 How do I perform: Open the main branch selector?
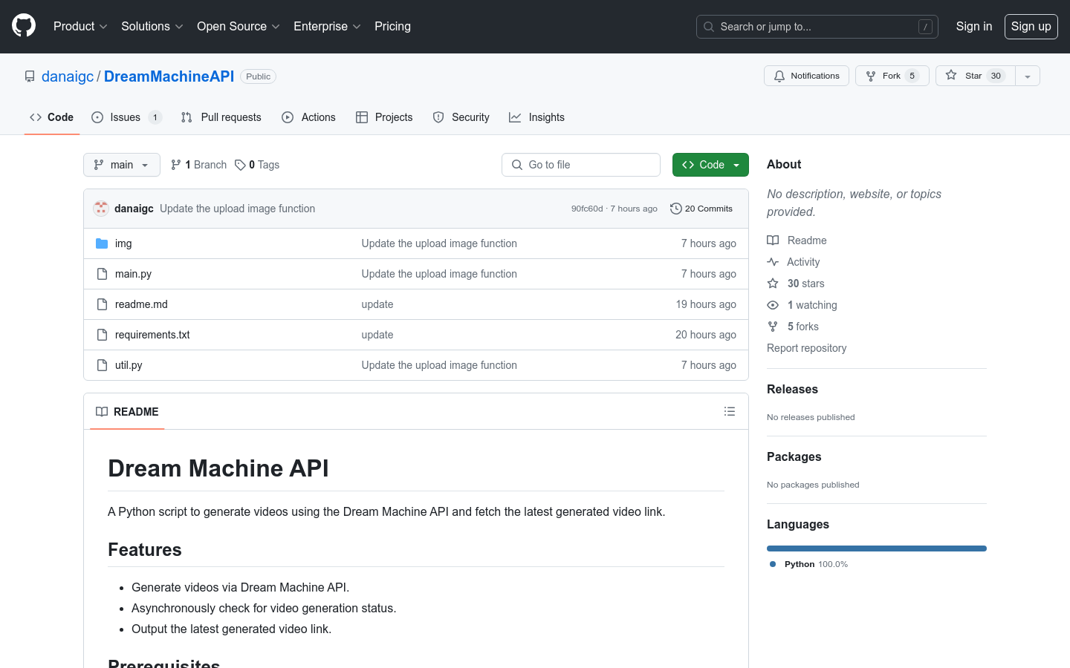point(121,164)
